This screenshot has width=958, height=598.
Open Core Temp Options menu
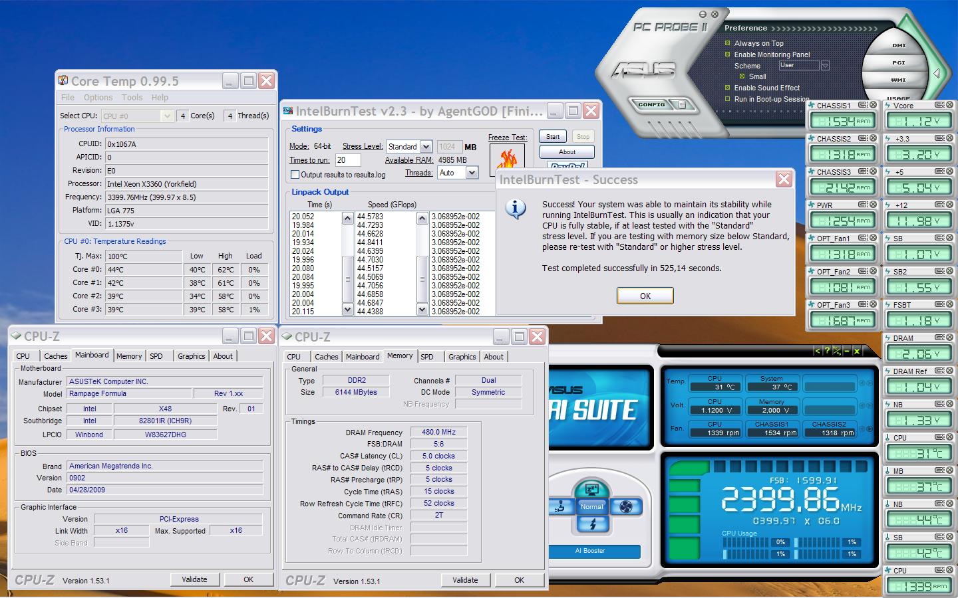(98, 97)
